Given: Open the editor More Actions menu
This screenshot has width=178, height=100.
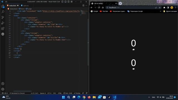Looking at the screenshot, I should [86, 6].
